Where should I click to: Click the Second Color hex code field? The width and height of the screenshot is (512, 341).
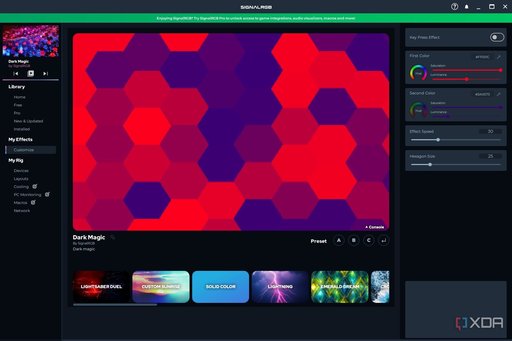coord(482,94)
